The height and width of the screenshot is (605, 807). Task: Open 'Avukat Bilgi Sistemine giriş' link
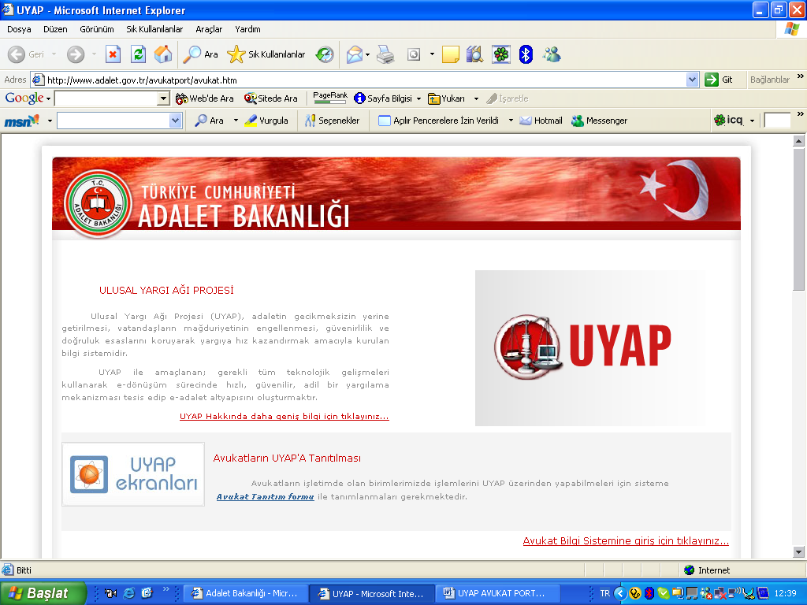626,540
